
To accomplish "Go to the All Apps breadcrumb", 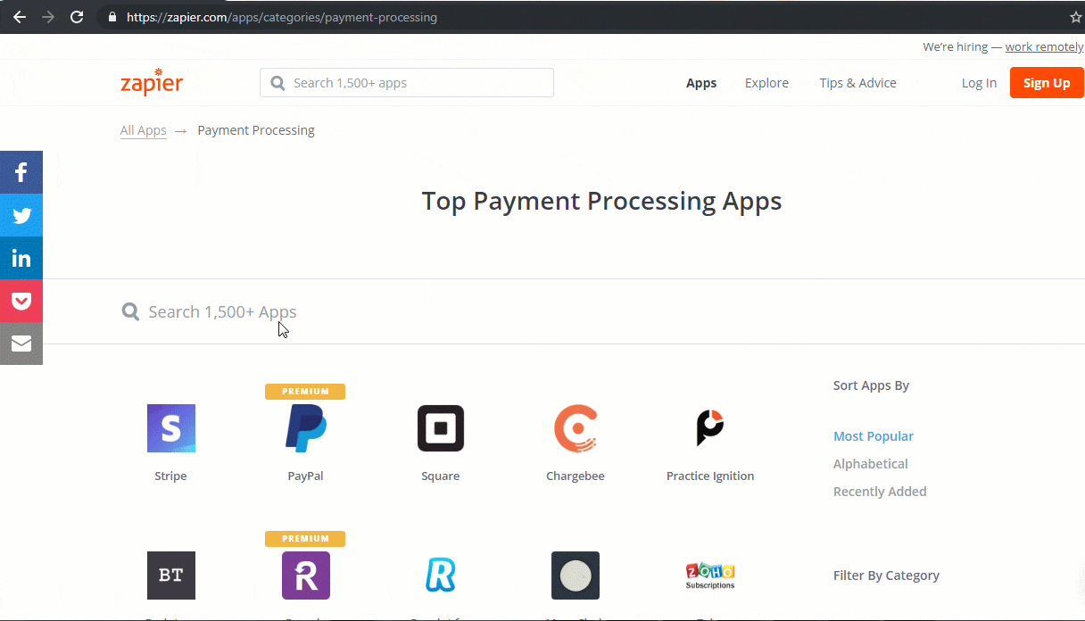I will click(x=144, y=130).
